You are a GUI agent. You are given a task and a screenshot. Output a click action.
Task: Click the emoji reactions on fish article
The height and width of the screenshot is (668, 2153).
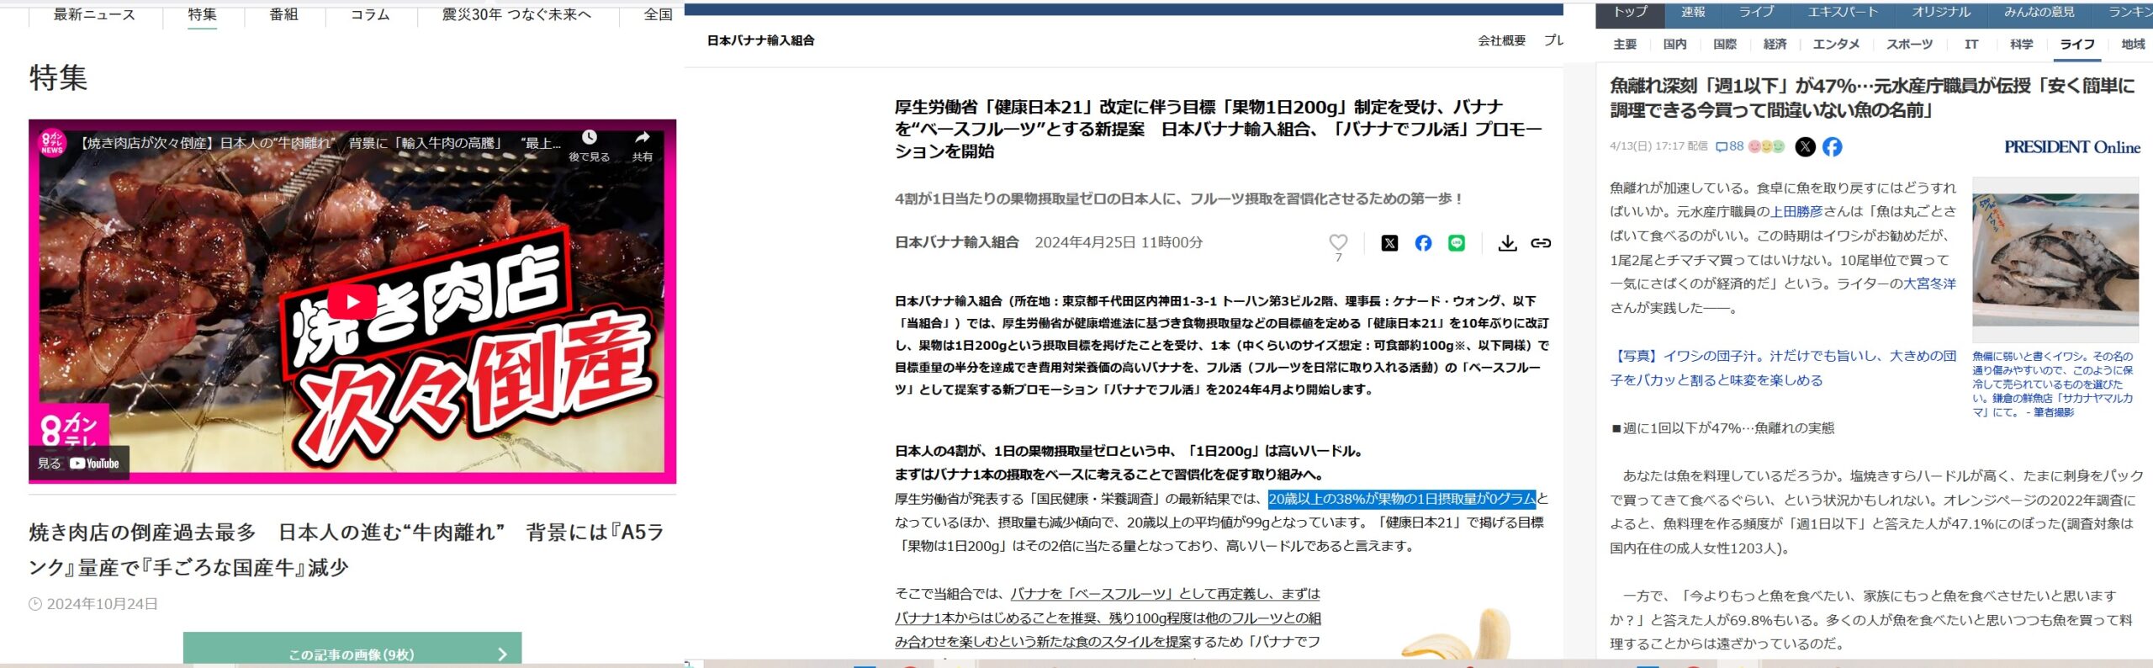point(1766,146)
